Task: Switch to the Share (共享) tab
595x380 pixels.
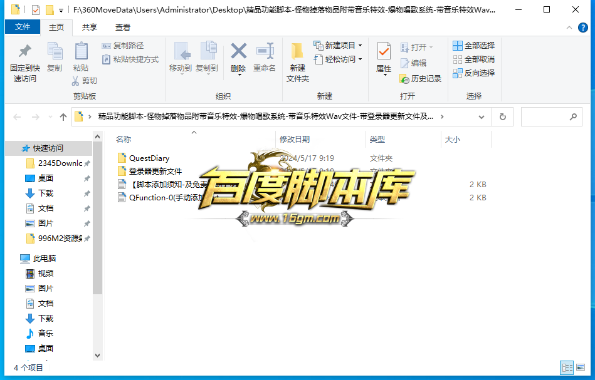Action: point(90,28)
